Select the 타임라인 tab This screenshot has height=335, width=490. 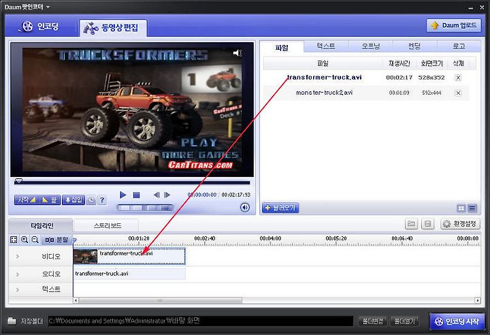tap(41, 225)
